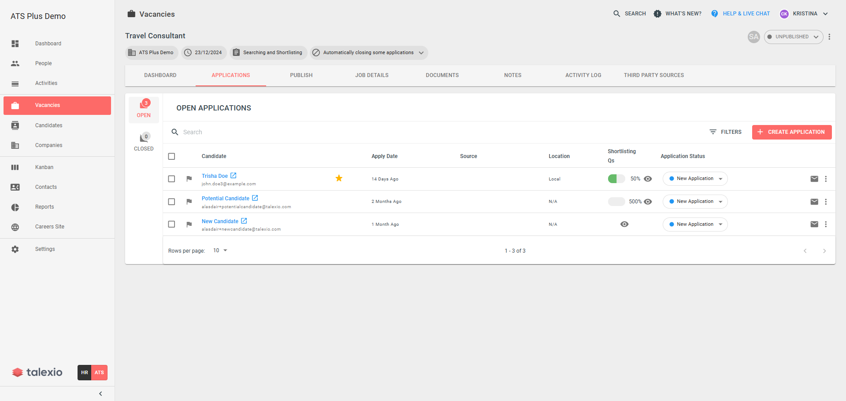The width and height of the screenshot is (846, 401).
Task: Open Candidates sidebar icon
Action: (15, 125)
